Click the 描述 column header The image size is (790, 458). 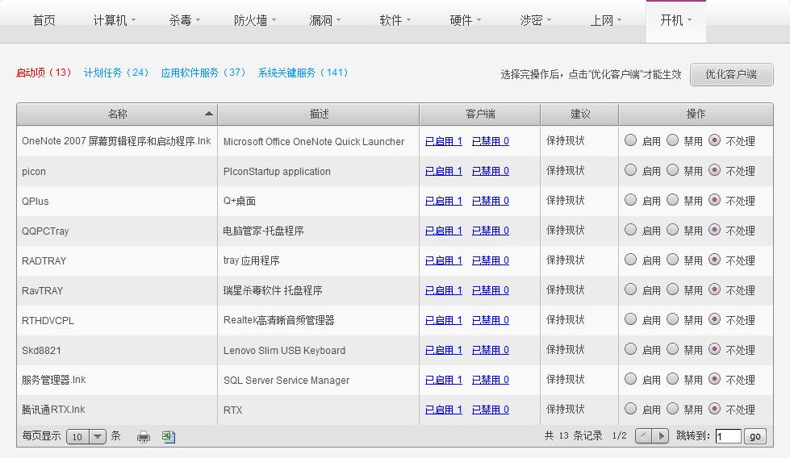click(319, 114)
